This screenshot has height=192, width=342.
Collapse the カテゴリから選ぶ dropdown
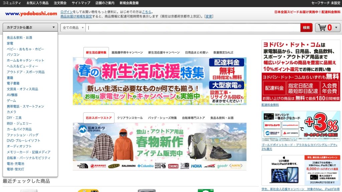[x=30, y=27]
